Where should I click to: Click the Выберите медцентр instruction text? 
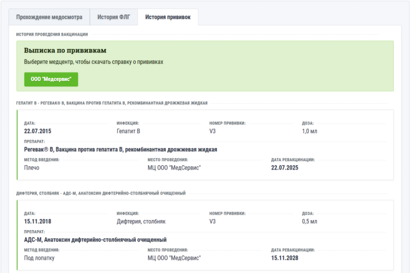[94, 62]
